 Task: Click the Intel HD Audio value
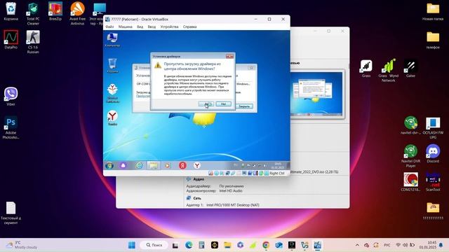click(x=231, y=190)
